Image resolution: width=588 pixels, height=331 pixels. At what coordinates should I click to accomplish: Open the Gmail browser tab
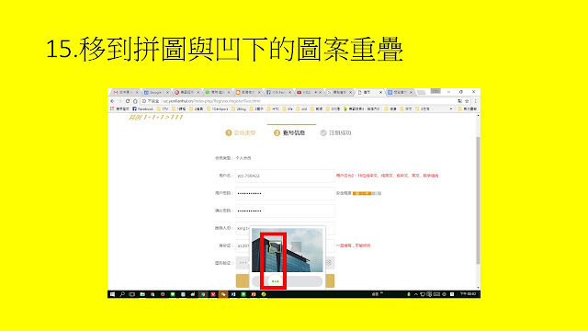(126, 92)
